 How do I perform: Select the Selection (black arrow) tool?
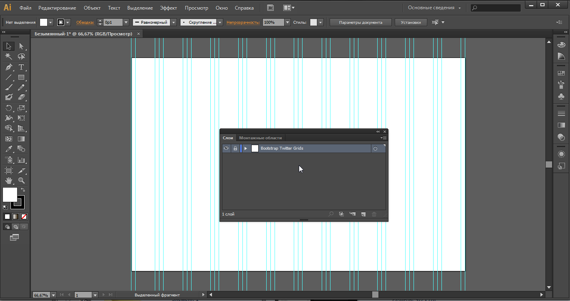tap(9, 46)
